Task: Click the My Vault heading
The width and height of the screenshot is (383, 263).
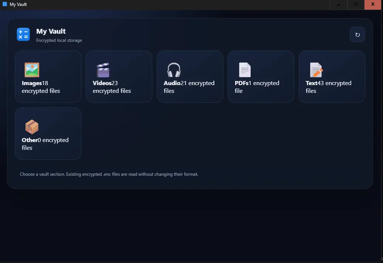Action: [51, 31]
